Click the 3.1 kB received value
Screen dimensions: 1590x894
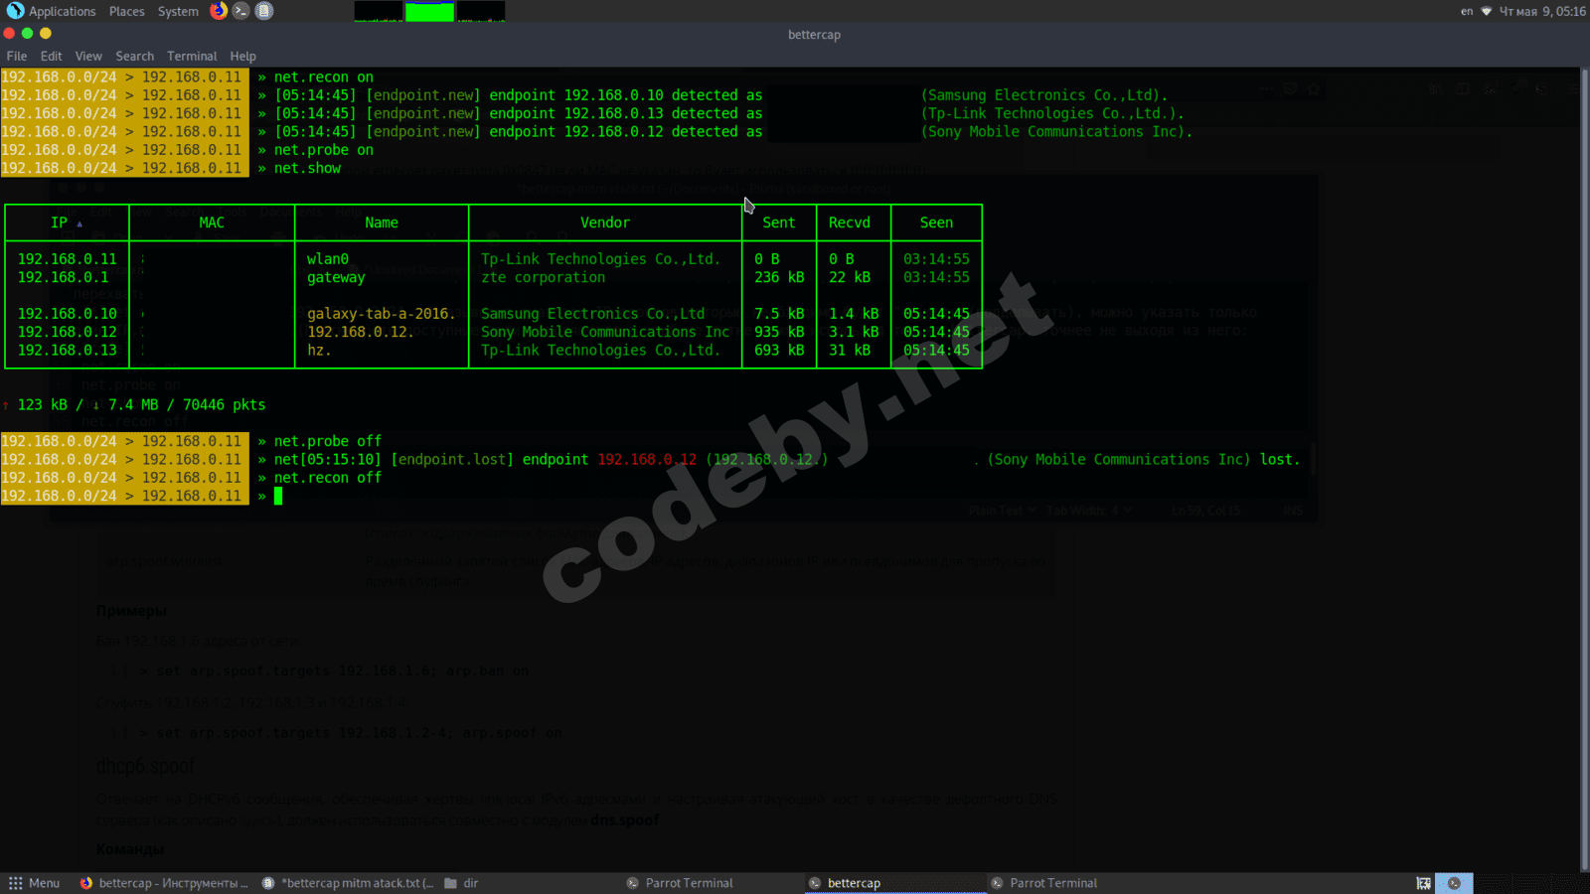[x=854, y=332]
